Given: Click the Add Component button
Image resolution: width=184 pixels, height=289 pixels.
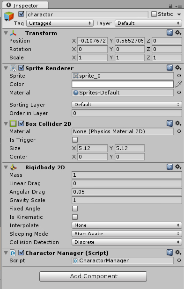Looking at the screenshot, I should [x=93, y=276].
